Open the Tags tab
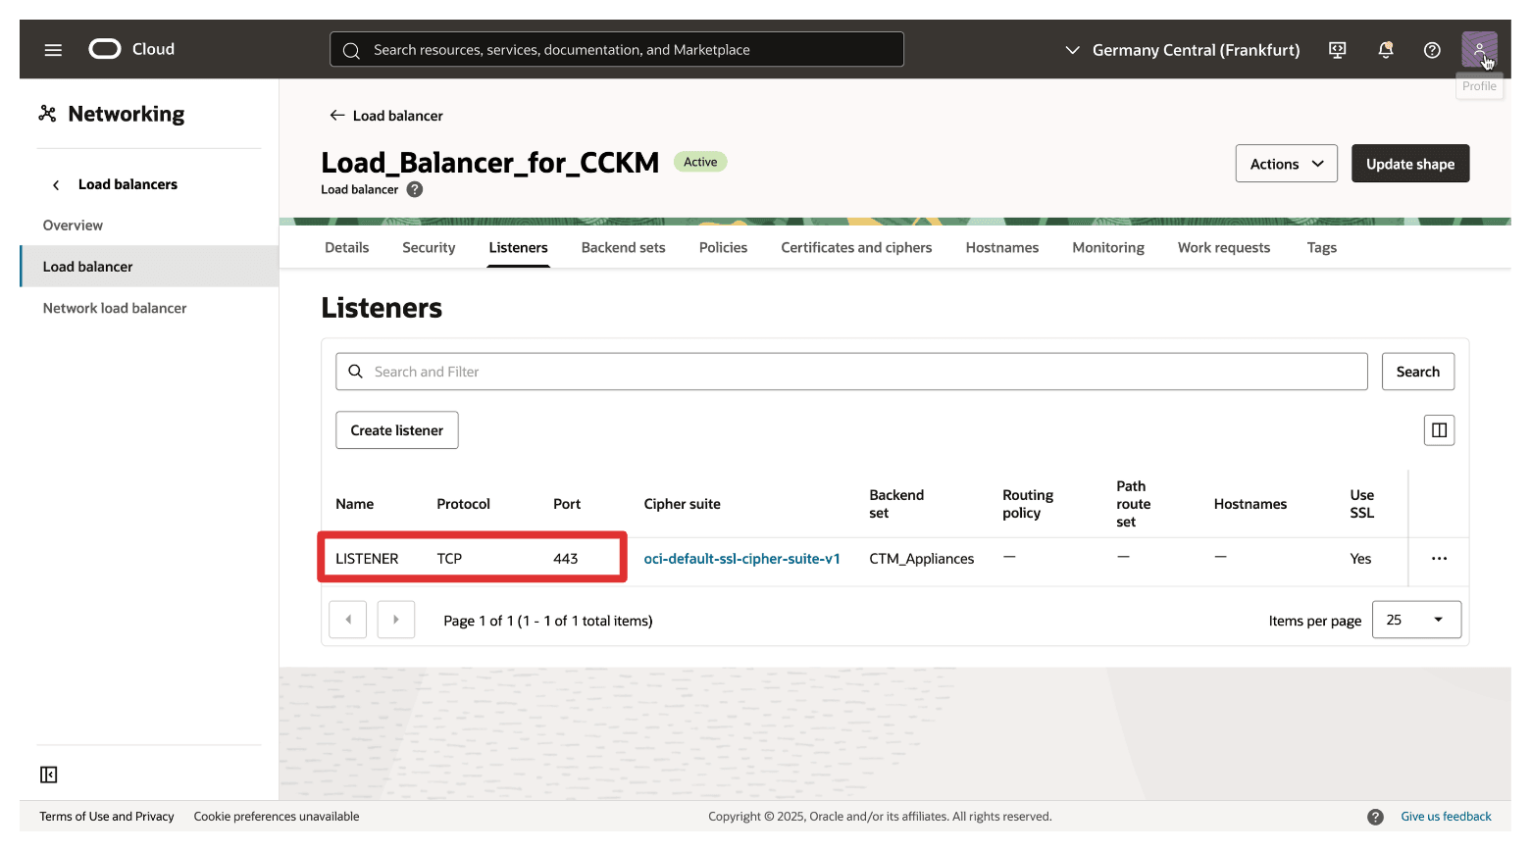 (x=1321, y=247)
